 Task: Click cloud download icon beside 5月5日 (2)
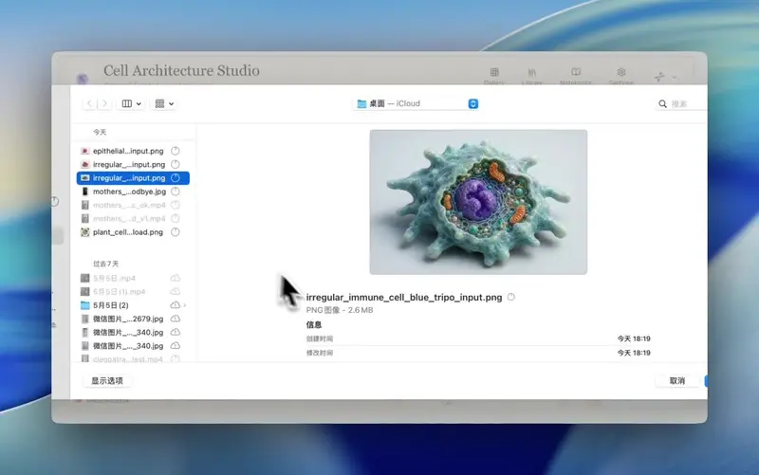pos(176,305)
